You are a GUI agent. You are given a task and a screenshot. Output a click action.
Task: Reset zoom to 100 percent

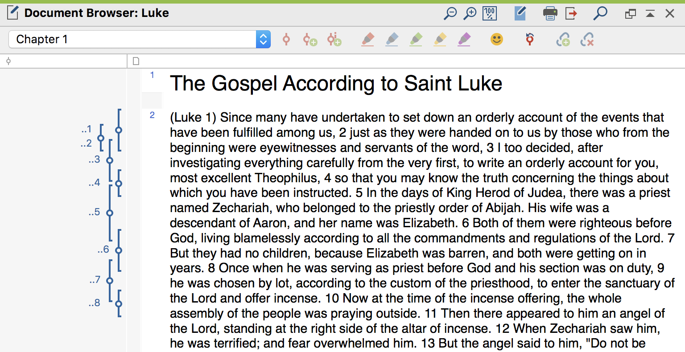[x=490, y=13]
